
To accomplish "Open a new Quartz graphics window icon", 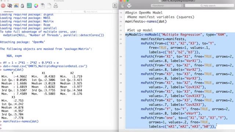I will click(x=16, y=6).
